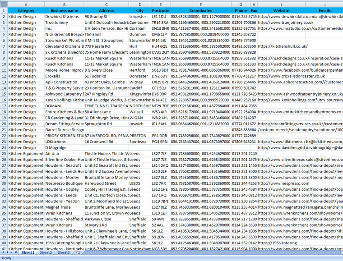Viewport: 343px width, 261px height.
Task: Open the croxallsdoncaster.co.uk website link
Action: pos(292,76)
